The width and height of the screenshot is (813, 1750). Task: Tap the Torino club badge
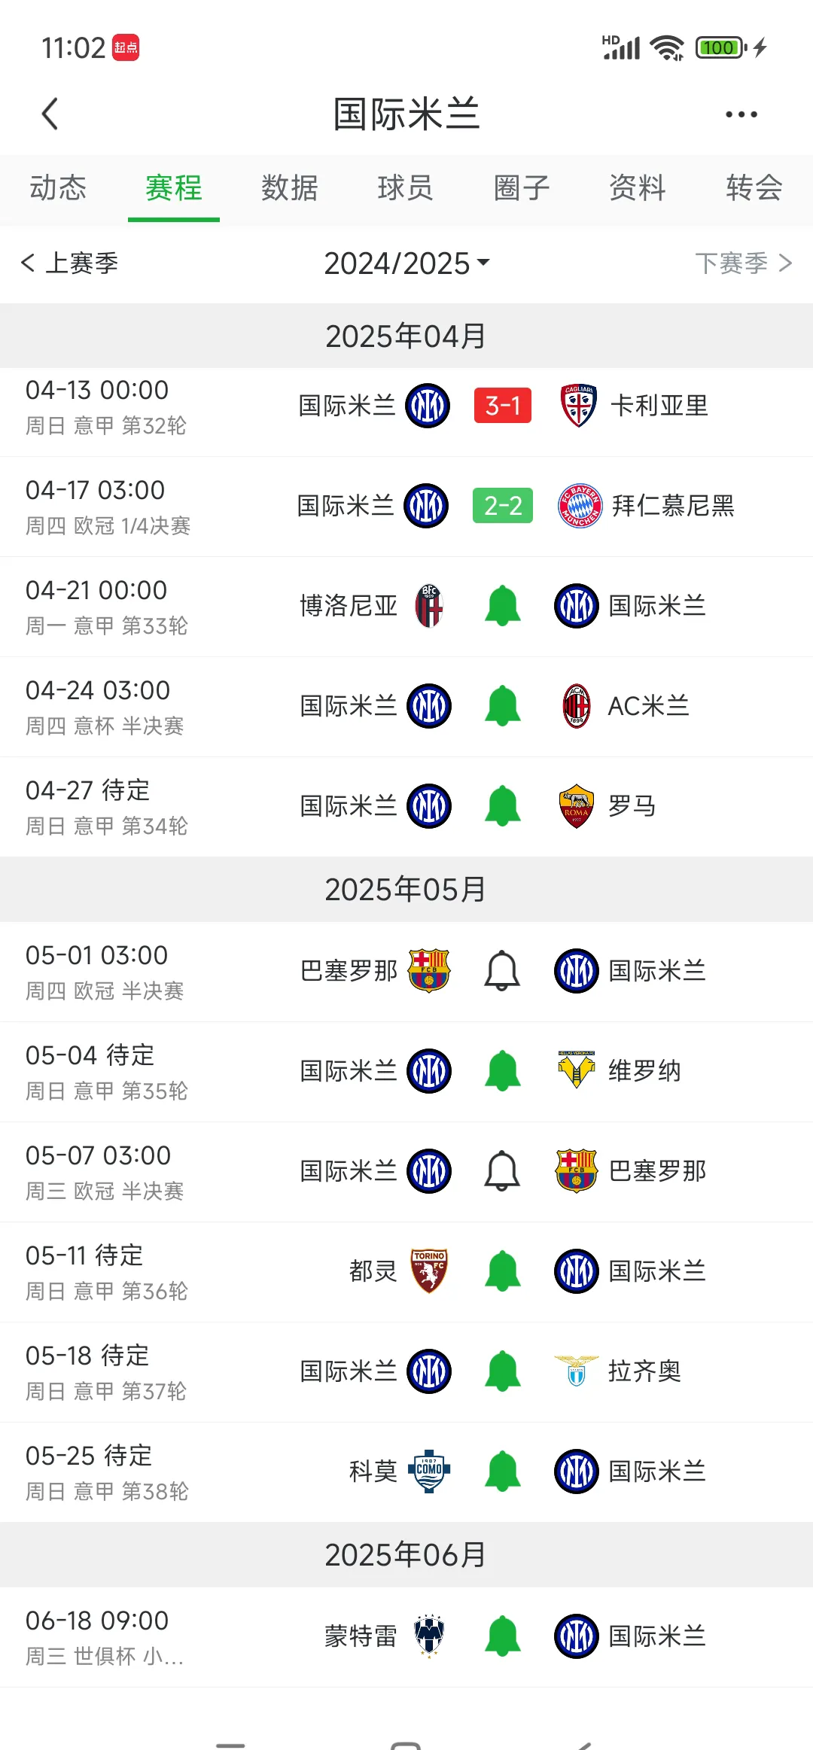pos(429,1271)
